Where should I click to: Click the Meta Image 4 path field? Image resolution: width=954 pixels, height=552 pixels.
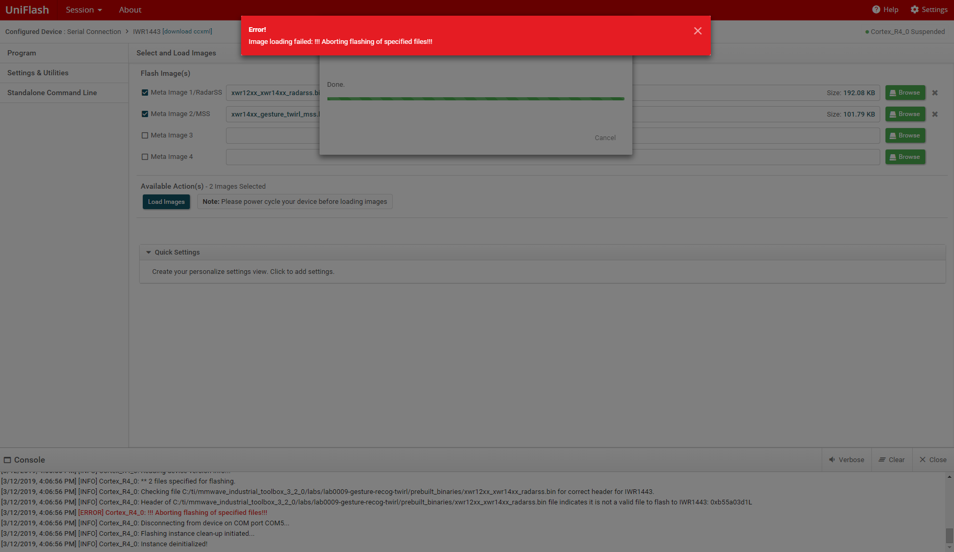[553, 157]
